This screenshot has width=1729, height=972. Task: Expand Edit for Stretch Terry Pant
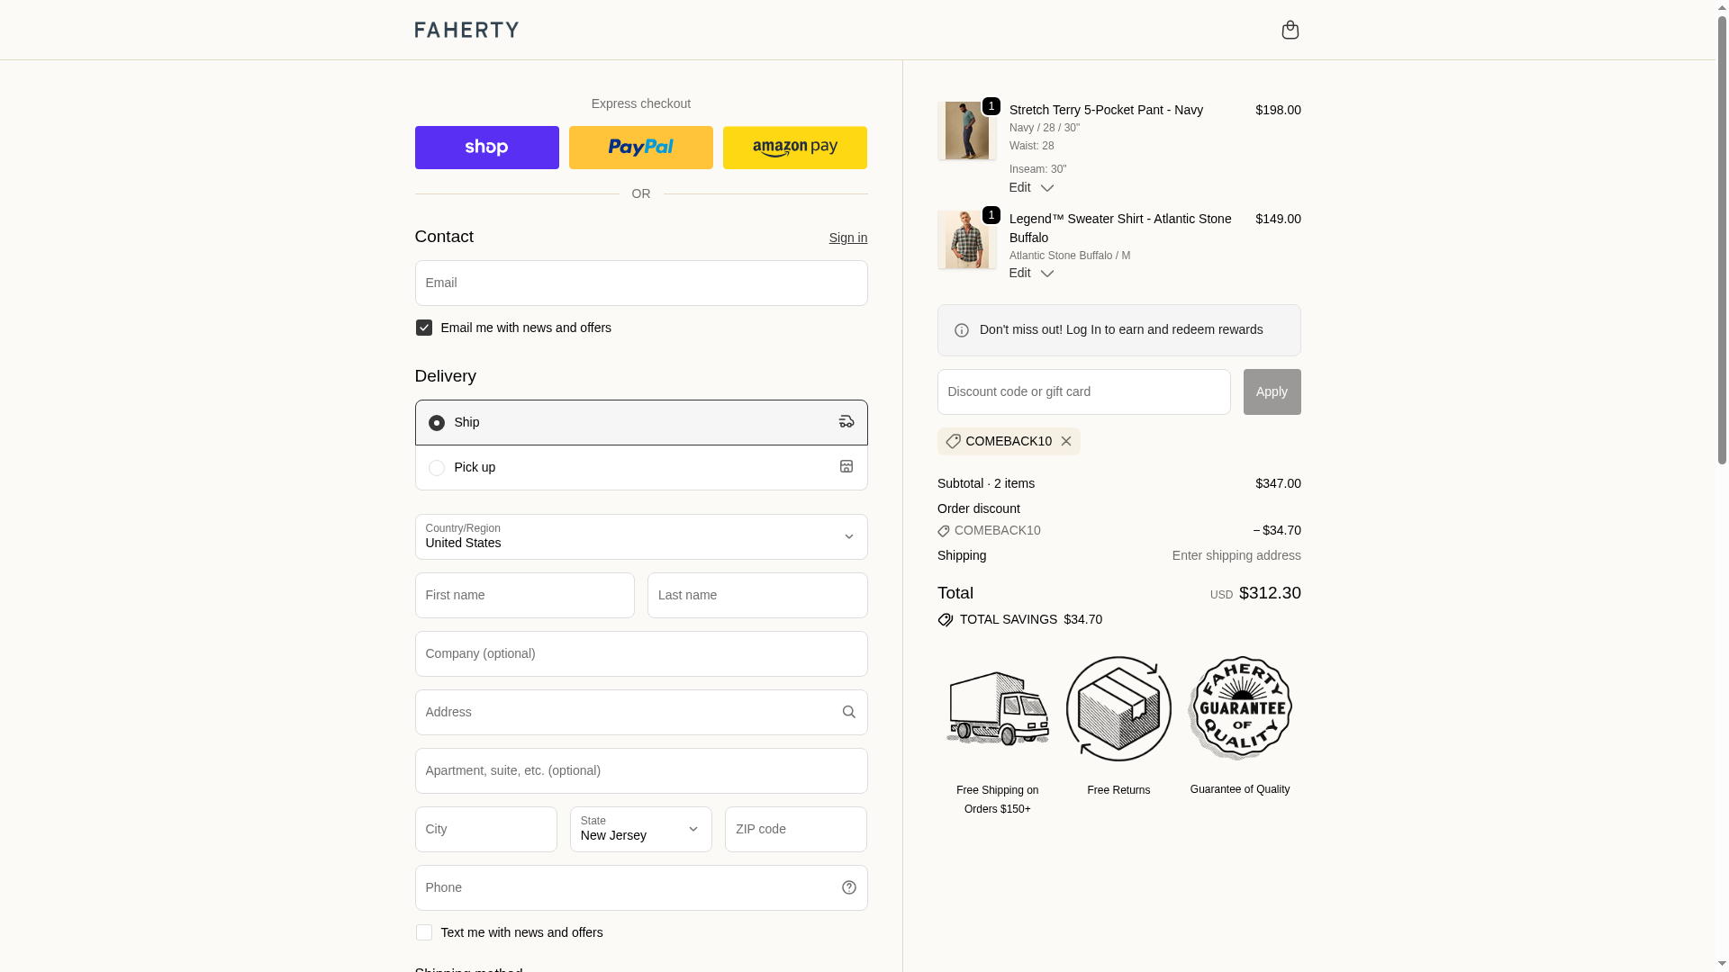(1031, 187)
